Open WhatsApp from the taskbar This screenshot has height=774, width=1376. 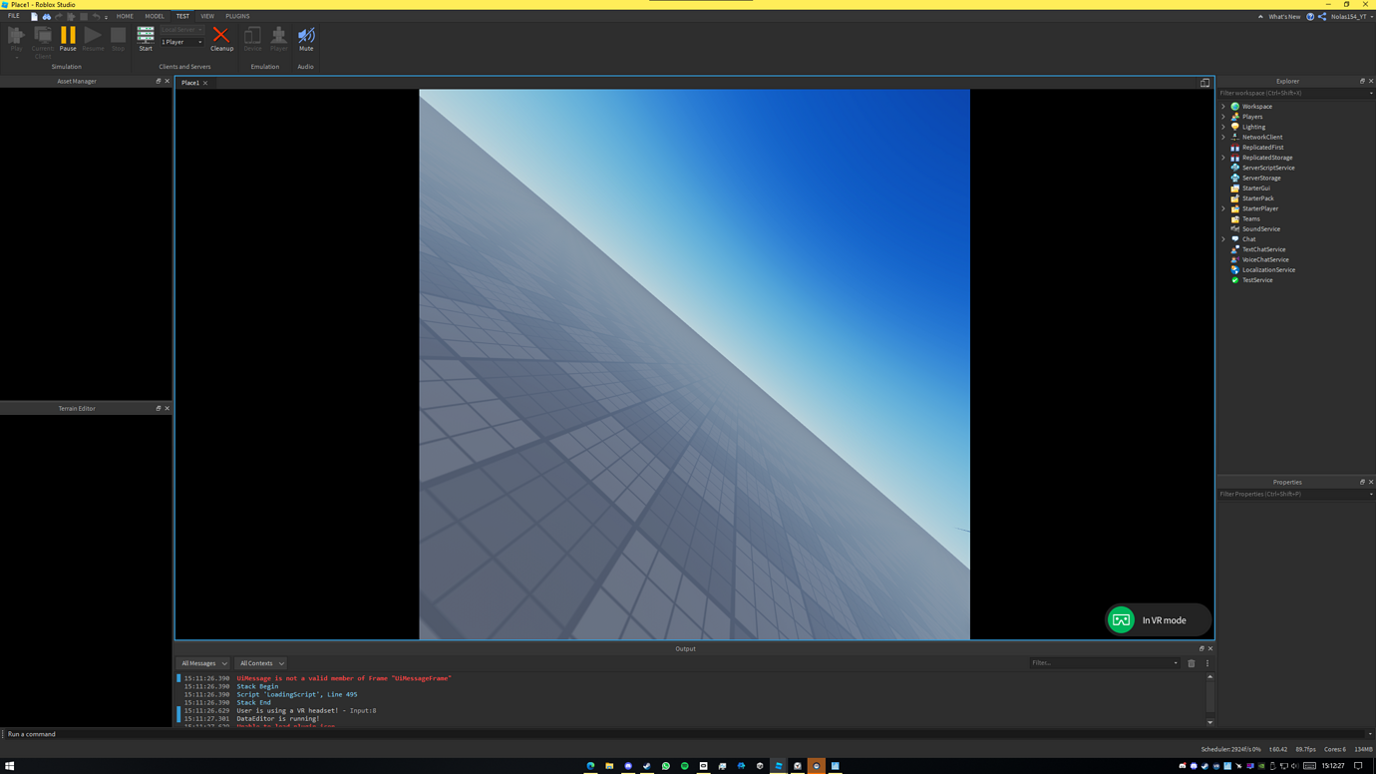point(665,766)
